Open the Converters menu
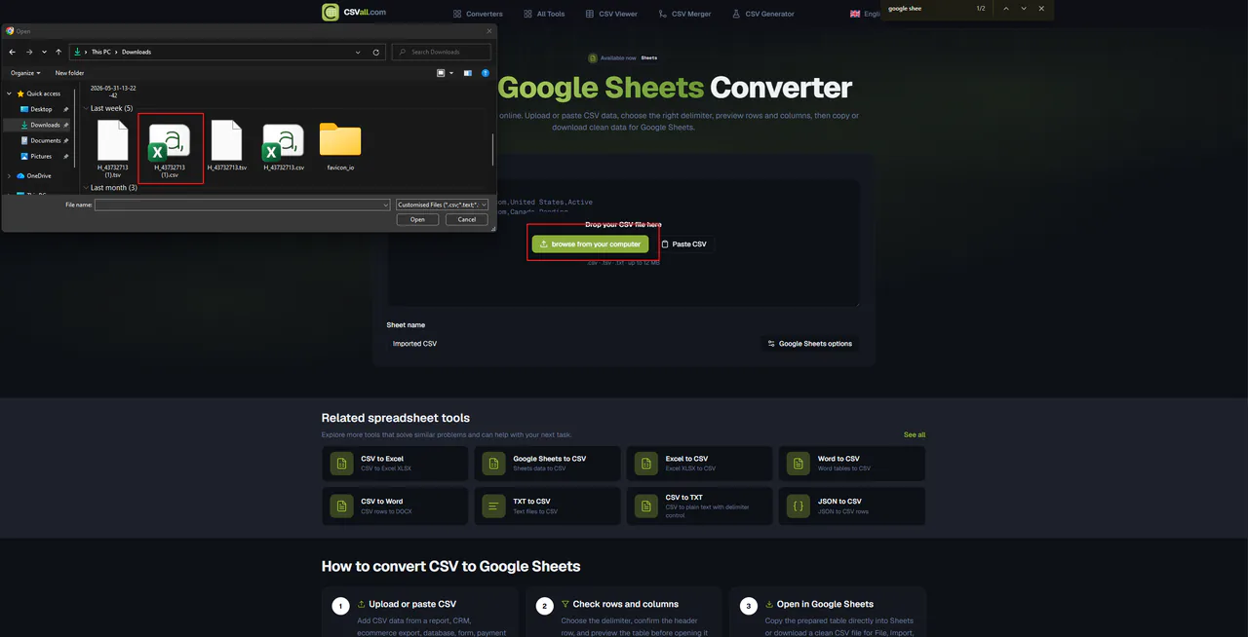 tap(478, 14)
